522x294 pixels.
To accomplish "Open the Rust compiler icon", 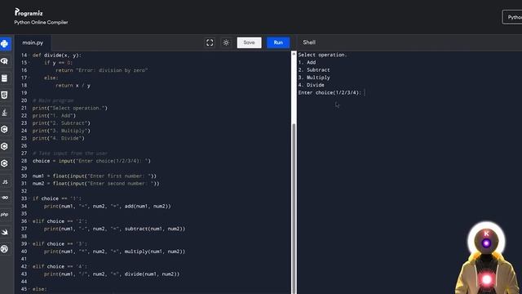I will click(x=5, y=248).
